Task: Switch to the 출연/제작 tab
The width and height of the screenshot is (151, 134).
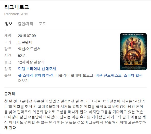Action: tap(26, 24)
